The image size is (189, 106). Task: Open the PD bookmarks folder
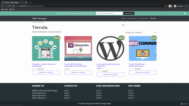[12, 9]
